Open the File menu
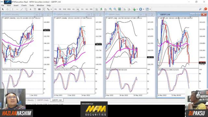208x117 pixels. 3,6
